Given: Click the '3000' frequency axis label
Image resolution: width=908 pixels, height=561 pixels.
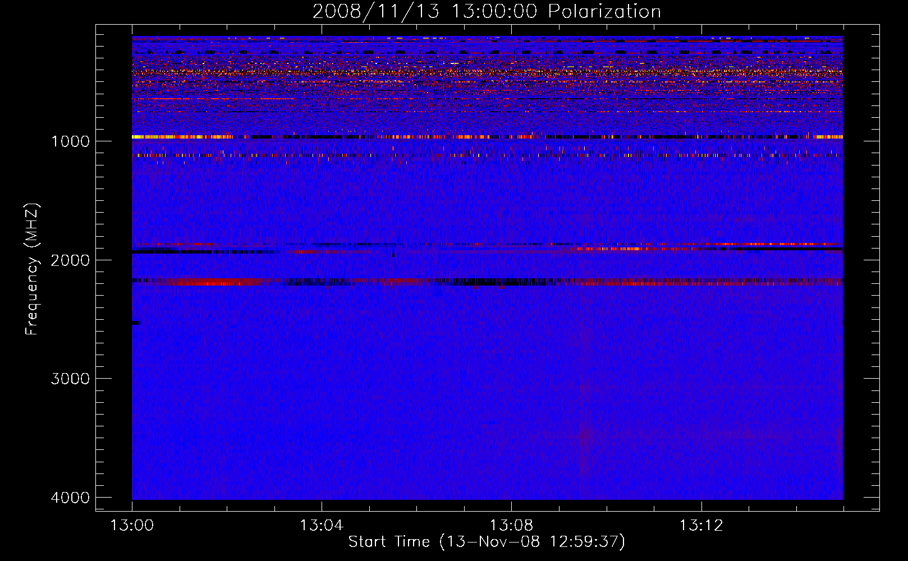Looking at the screenshot, I should pyautogui.click(x=70, y=379).
